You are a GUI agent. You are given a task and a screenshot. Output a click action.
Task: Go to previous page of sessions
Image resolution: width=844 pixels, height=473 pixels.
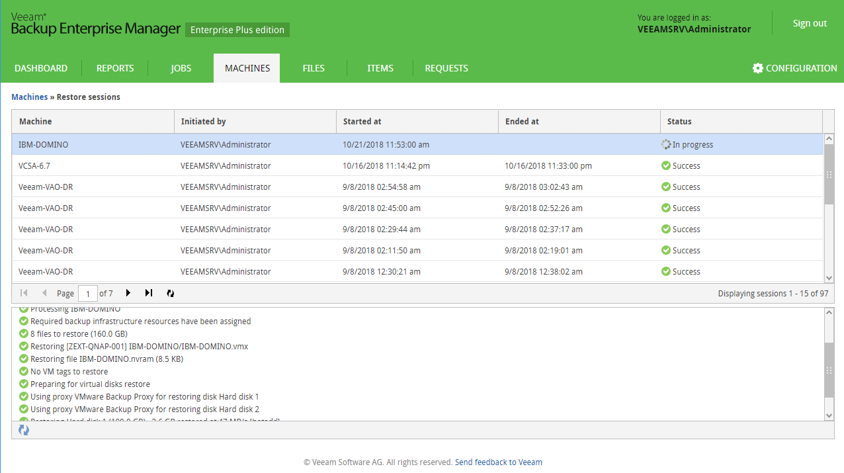44,293
